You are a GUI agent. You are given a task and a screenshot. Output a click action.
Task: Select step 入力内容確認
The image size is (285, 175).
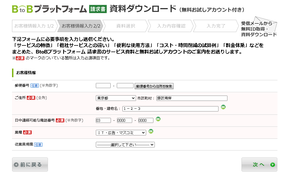[171, 26]
